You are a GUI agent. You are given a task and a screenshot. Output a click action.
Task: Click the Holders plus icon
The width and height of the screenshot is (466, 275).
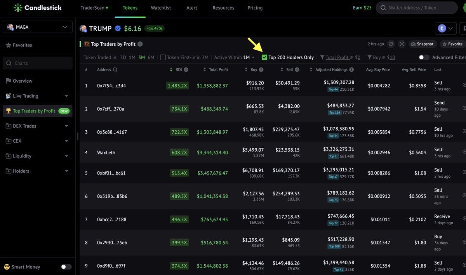point(8,171)
